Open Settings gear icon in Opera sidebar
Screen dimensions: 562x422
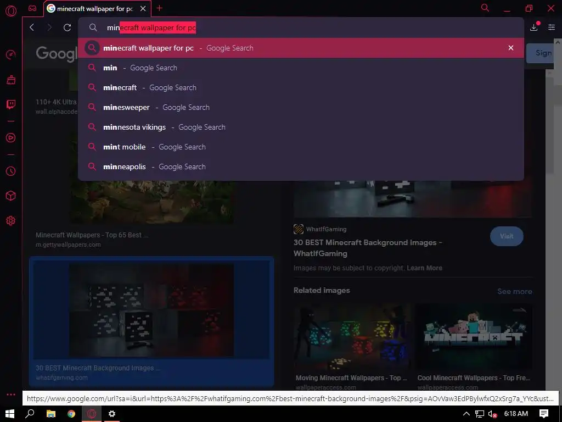tap(11, 221)
